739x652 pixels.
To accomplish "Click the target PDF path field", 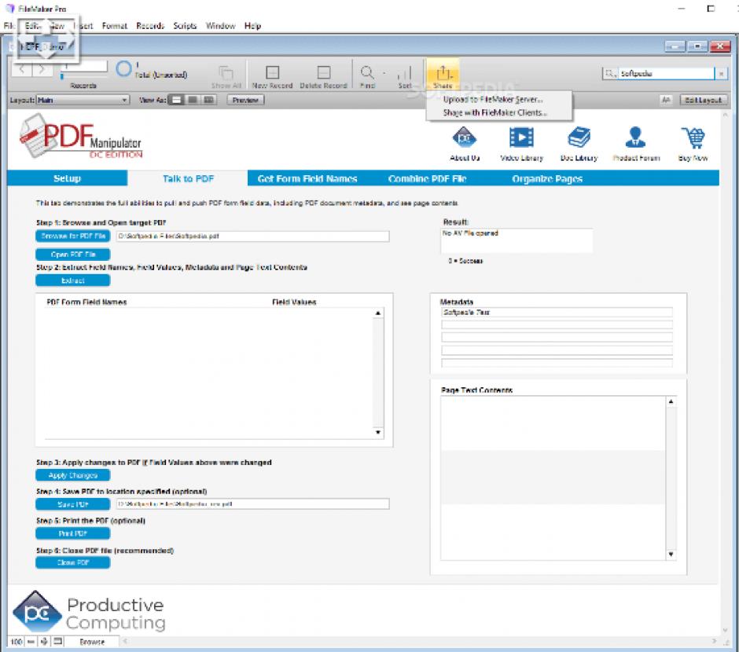I will point(253,236).
